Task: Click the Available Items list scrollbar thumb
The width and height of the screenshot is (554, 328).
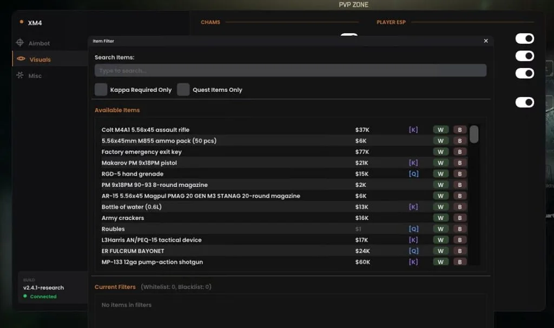Action: [x=474, y=134]
